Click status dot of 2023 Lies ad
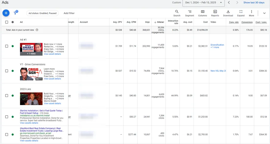Screen dimensions: 270x144 [13, 96]
